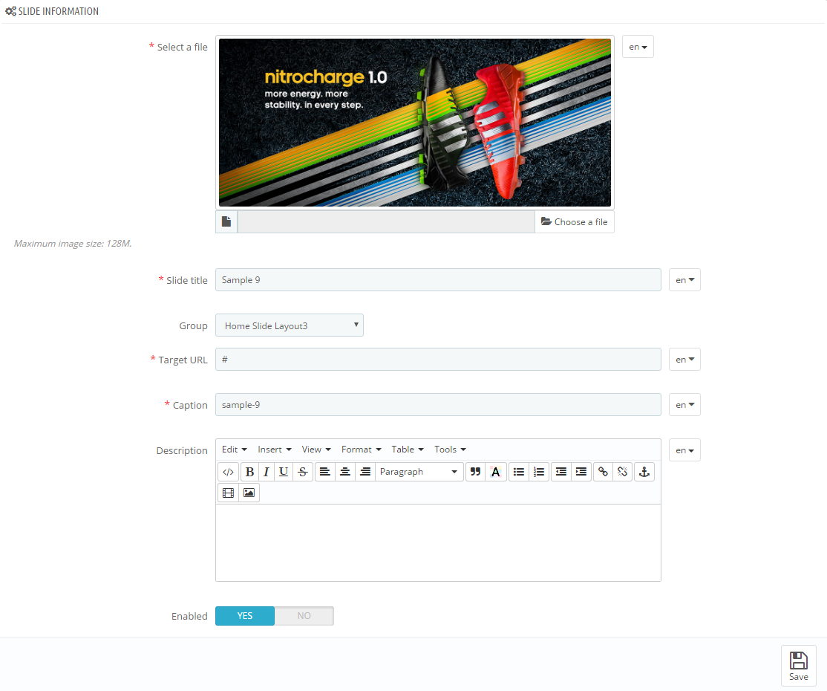The width and height of the screenshot is (827, 691).
Task: Apply strikethrough formatting
Action: [302, 472]
